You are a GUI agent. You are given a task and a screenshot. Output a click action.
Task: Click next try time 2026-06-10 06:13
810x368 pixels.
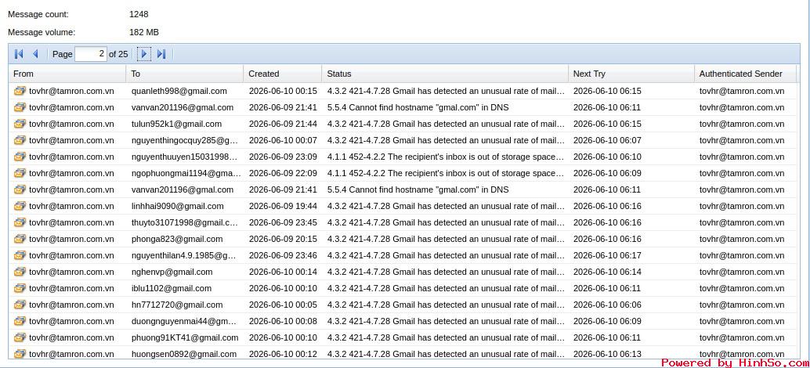click(608, 354)
